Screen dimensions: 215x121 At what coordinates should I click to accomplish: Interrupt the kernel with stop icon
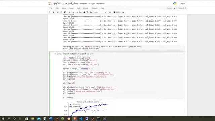[84, 12]
